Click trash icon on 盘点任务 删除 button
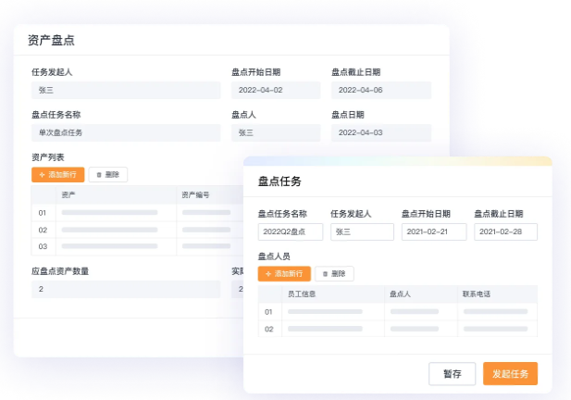 point(325,274)
